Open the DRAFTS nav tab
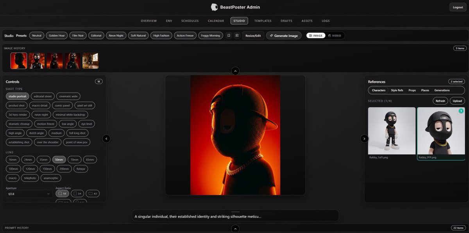This screenshot has width=469, height=233. [286, 21]
